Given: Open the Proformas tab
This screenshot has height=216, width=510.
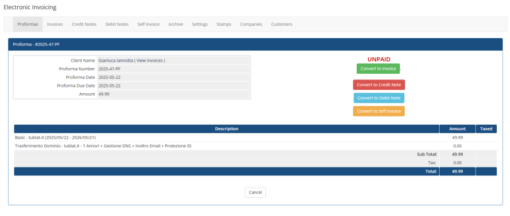Looking at the screenshot, I should (27, 25).
